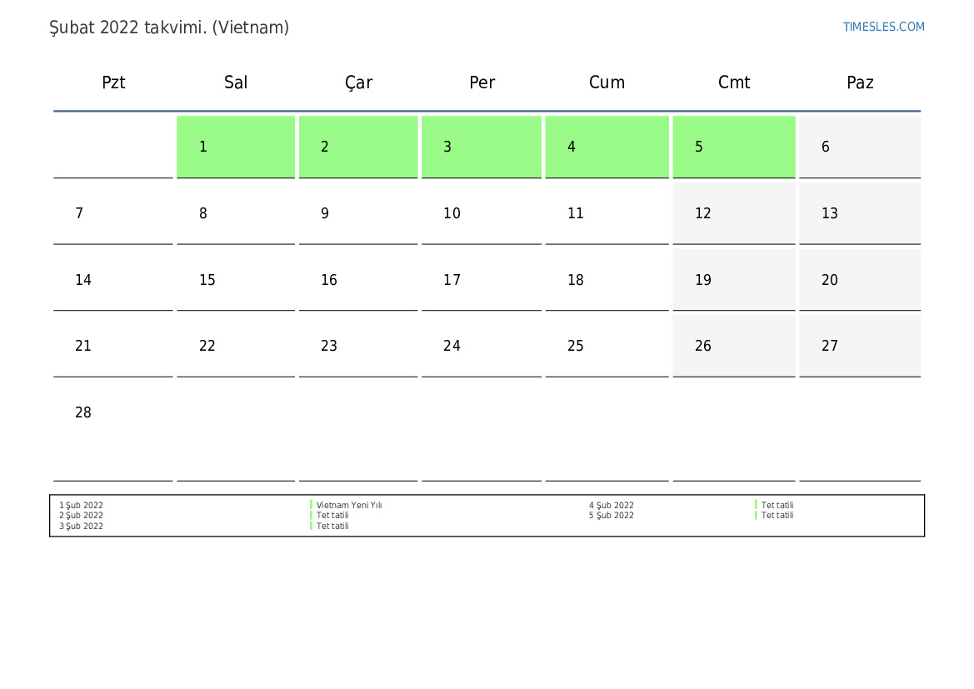This screenshot has width=974, height=689.
Task: Click the 1 Şub 2022 legend date
Action: coord(81,505)
